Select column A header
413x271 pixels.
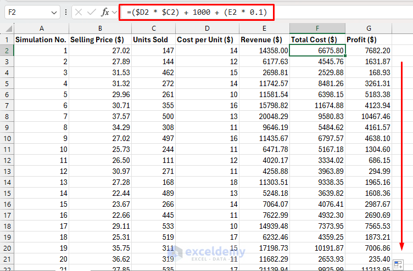click(41, 29)
